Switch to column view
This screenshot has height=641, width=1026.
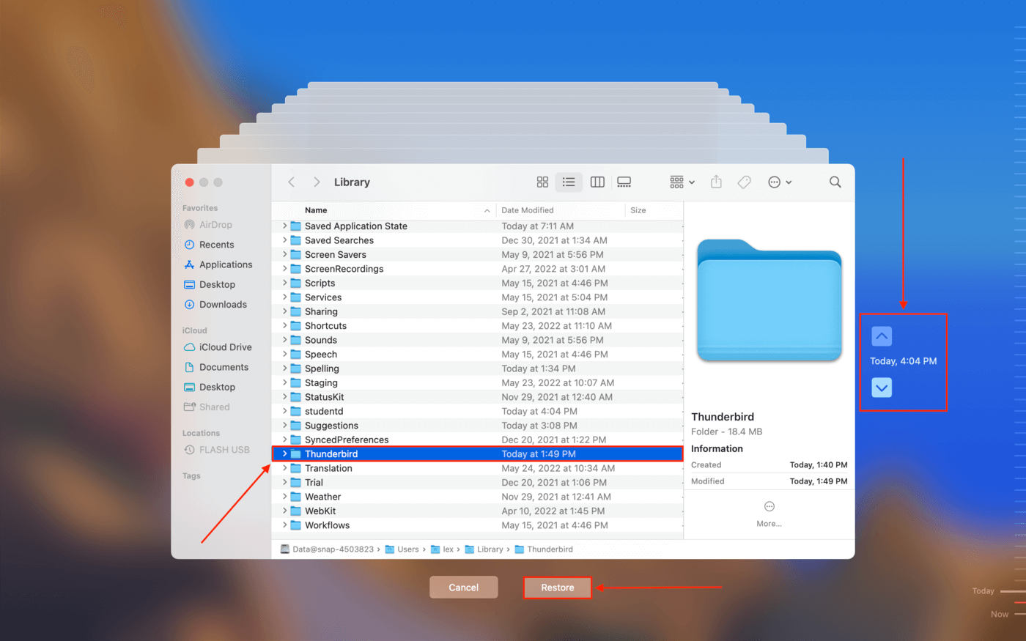597,182
